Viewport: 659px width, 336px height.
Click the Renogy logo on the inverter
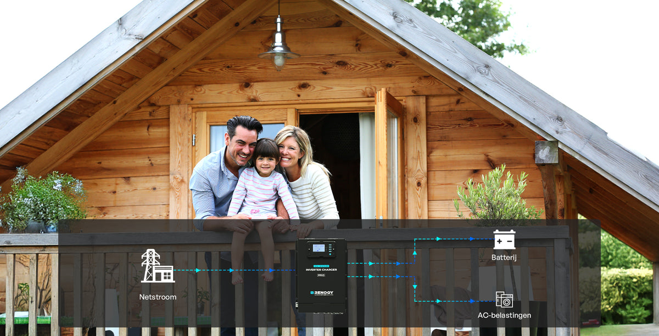pyautogui.click(x=321, y=293)
